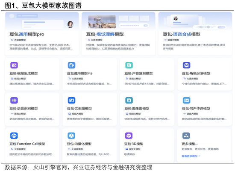Select the 豆包·Function Call模型 title

click(27, 144)
